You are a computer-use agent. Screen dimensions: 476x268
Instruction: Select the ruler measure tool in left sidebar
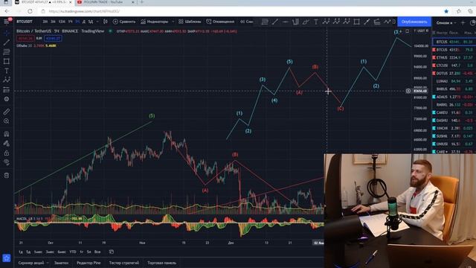[x=7, y=112]
